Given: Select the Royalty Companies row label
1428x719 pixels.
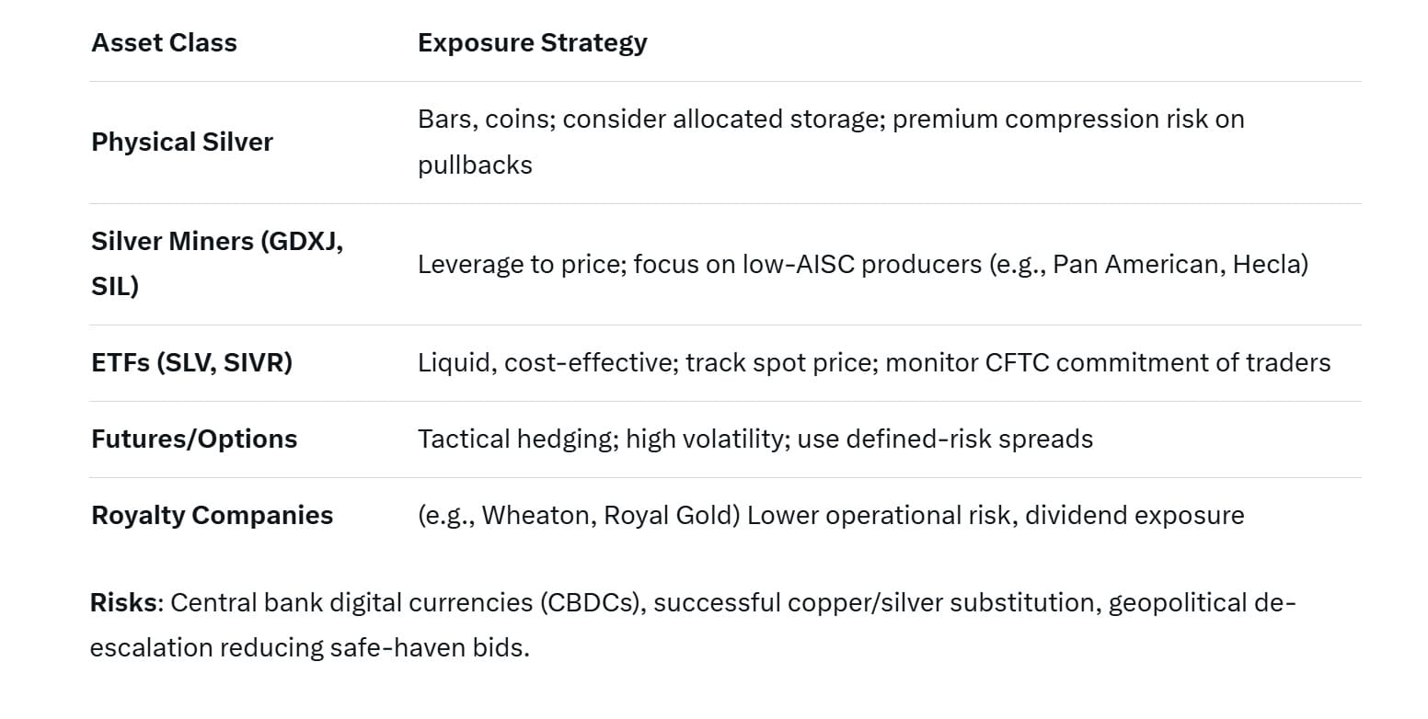Looking at the screenshot, I should coord(212,516).
